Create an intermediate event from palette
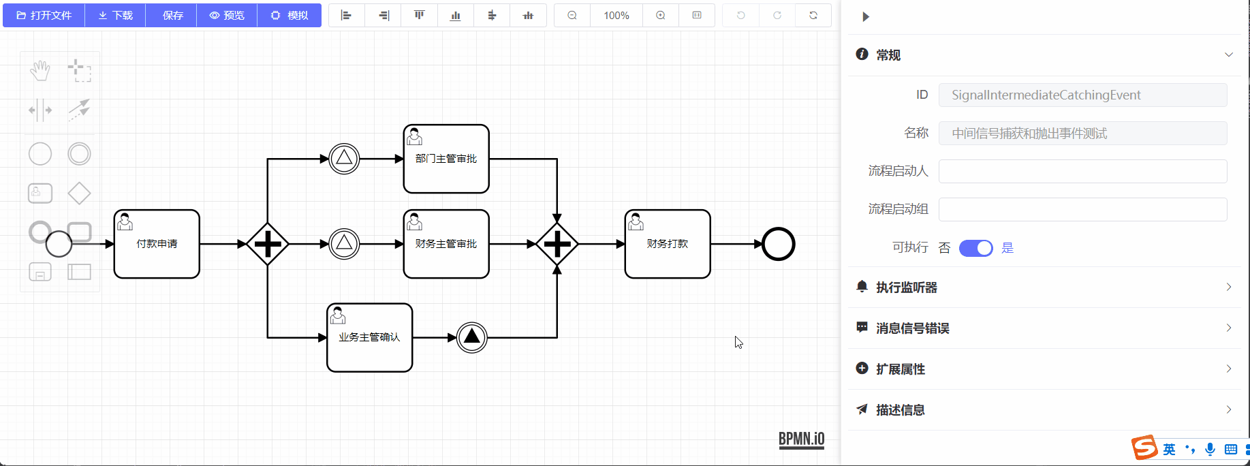The width and height of the screenshot is (1250, 466). point(79,153)
